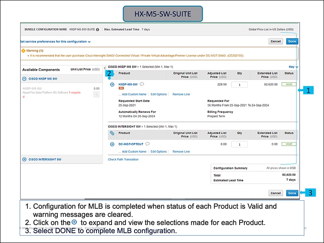The height and width of the screenshot is (243, 324).
Task: Collapse the CISCO HXDP M5 SW component group
Action: pyautogui.click(x=24, y=79)
